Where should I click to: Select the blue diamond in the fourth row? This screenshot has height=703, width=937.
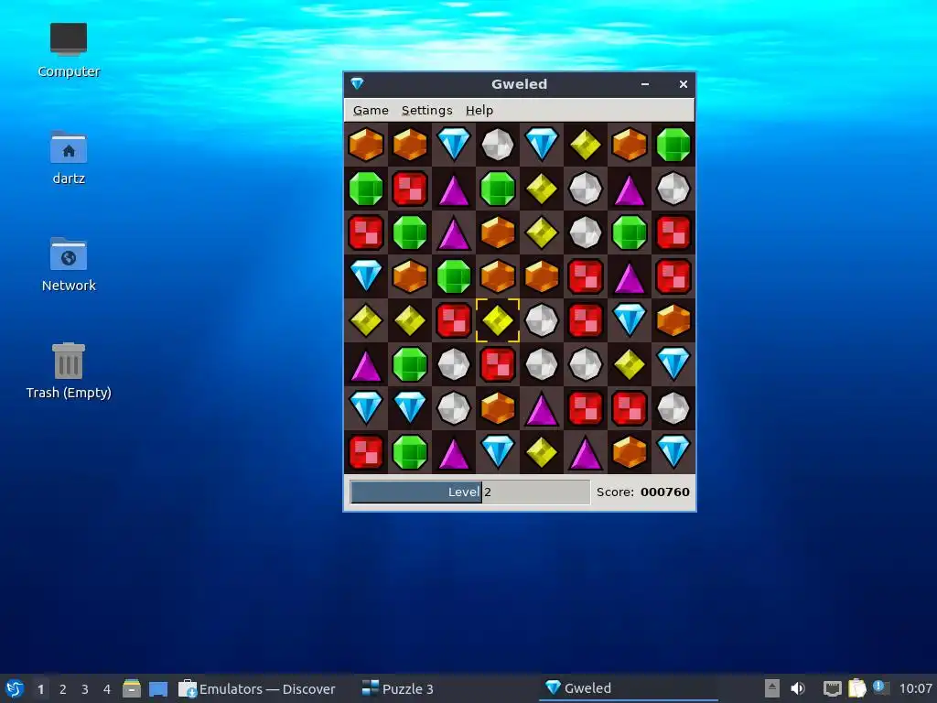(366, 276)
